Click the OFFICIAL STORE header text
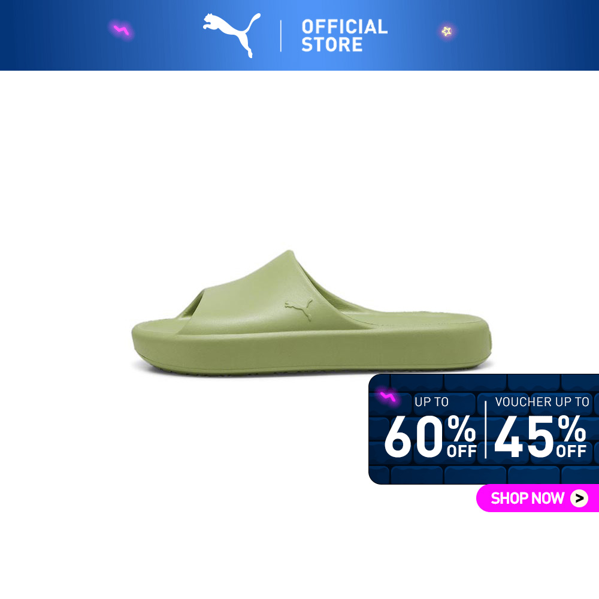 pyautogui.click(x=344, y=35)
